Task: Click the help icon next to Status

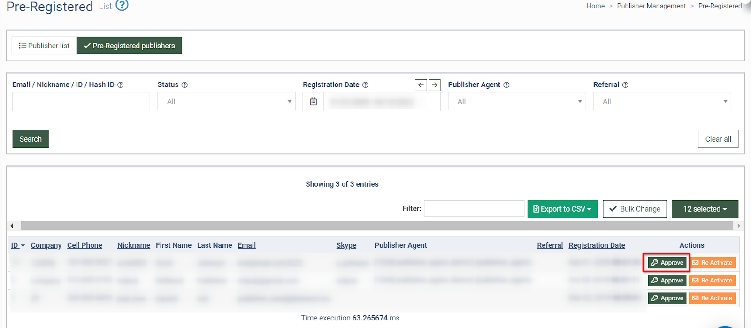Action: click(x=184, y=85)
